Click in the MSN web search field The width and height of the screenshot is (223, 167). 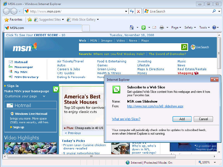coord(130,47)
